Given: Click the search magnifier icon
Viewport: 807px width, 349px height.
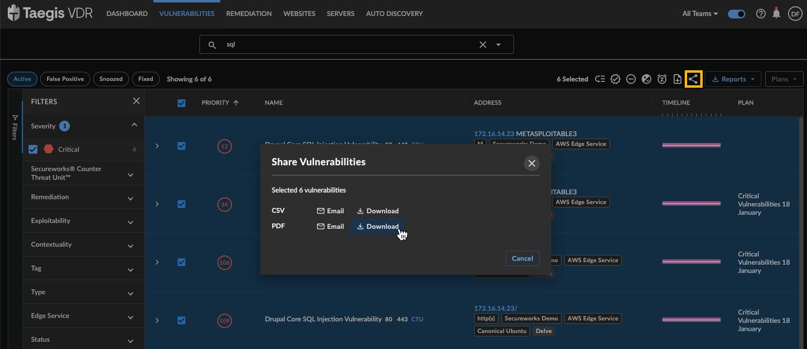Looking at the screenshot, I should 212,45.
